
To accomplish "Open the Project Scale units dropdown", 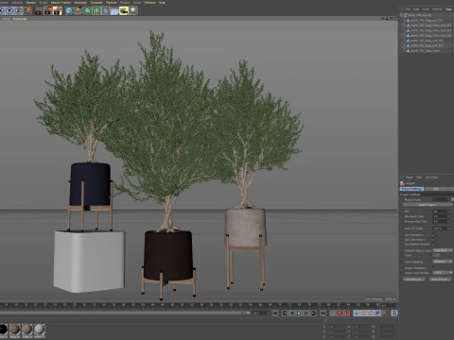I will click(453, 199).
